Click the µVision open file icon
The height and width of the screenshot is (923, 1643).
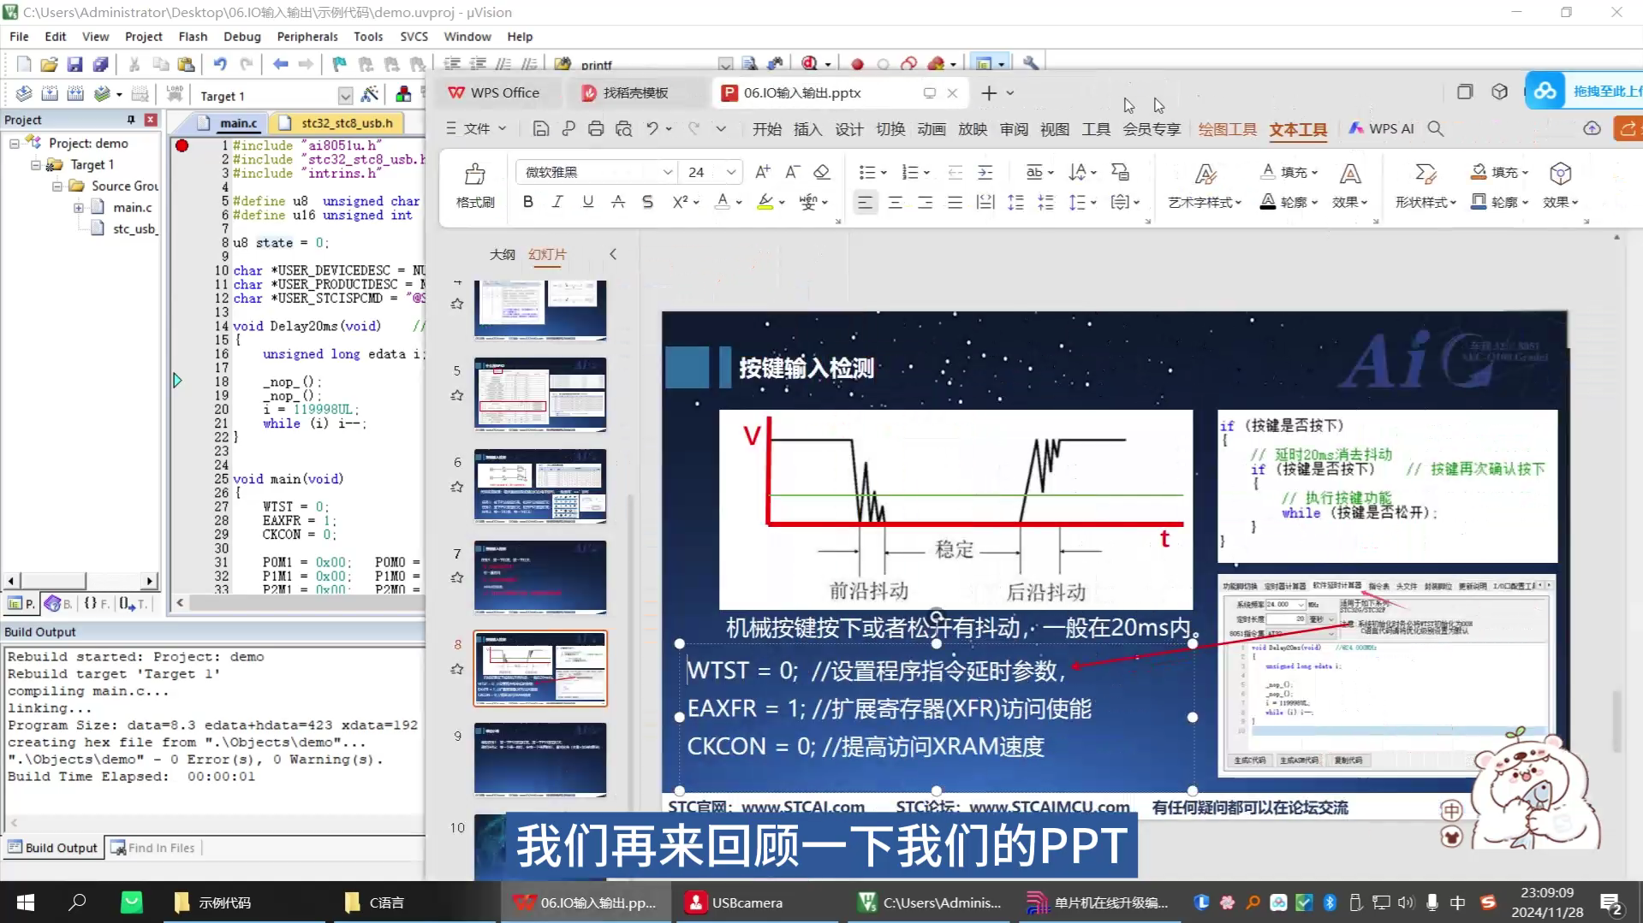(x=49, y=64)
